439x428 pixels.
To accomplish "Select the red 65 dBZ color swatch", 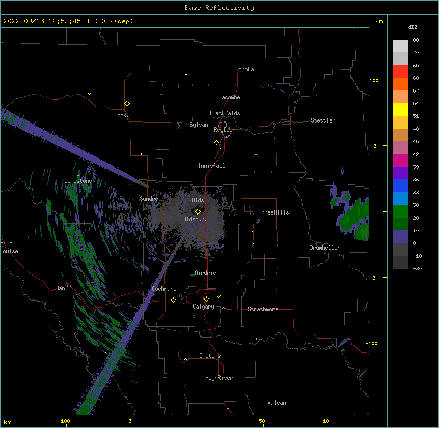I will (400, 72).
